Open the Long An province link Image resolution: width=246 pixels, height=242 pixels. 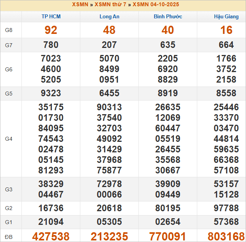pyautogui.click(x=109, y=17)
